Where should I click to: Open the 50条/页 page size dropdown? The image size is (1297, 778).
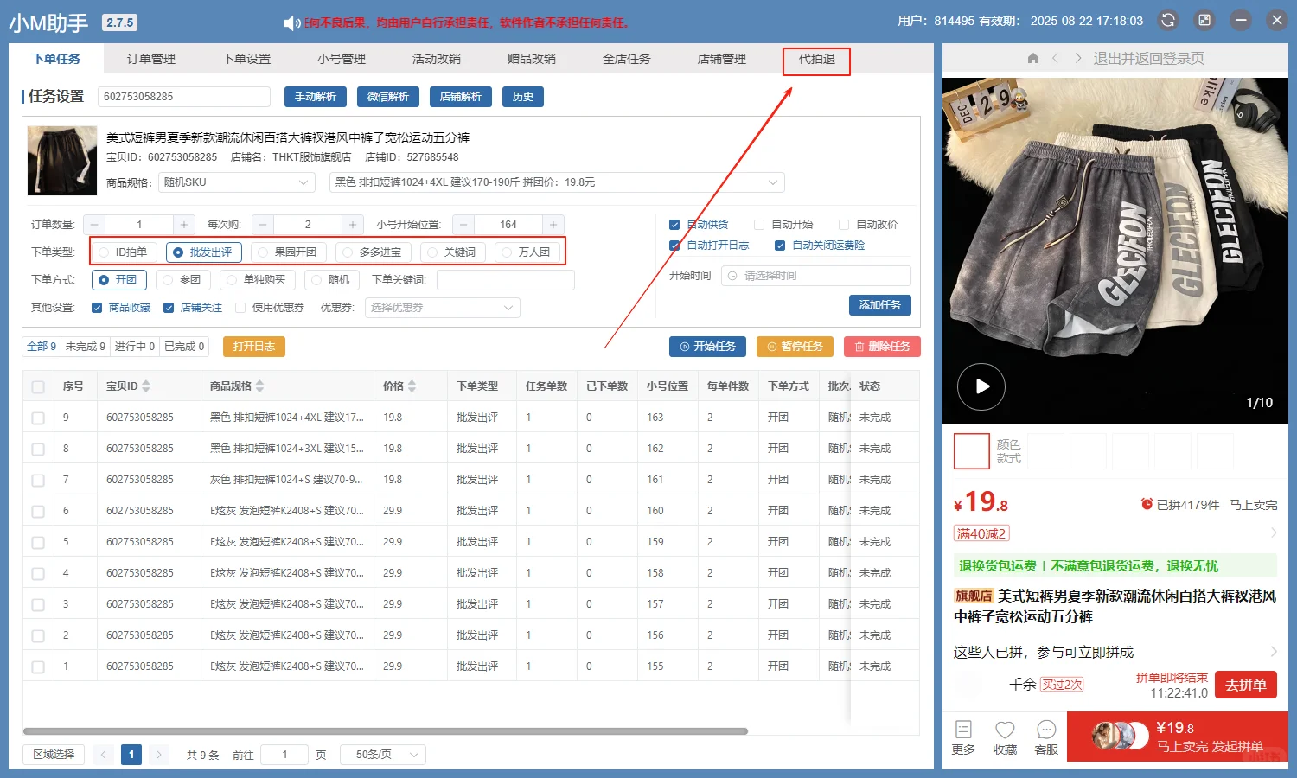(x=382, y=754)
